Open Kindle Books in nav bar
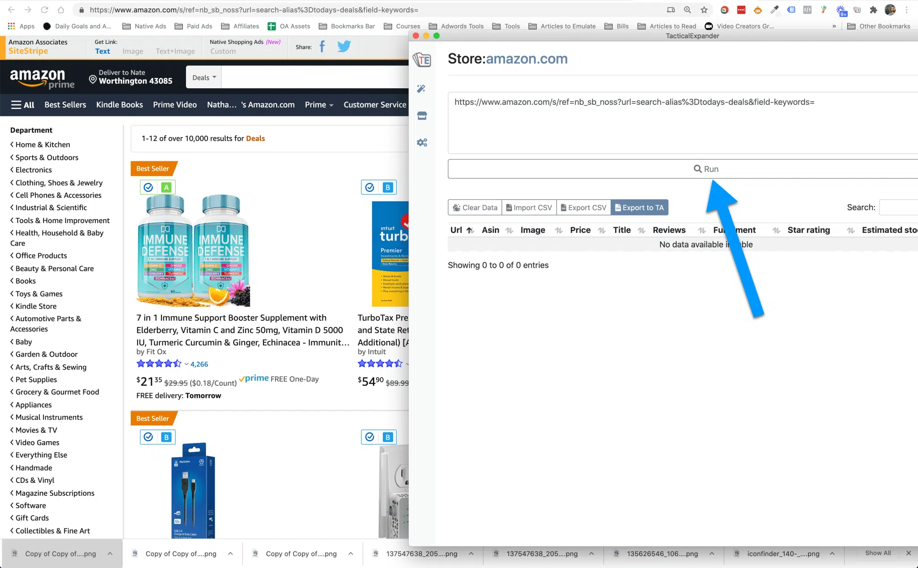 tap(119, 105)
